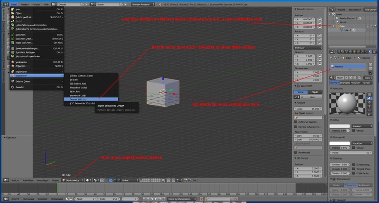Add new screen layout next to Default

[x=83, y=5]
